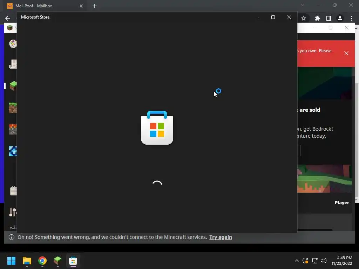Screen dimensions: 359x269
Task: Click the Microsoft Store logo
Action: (157, 127)
